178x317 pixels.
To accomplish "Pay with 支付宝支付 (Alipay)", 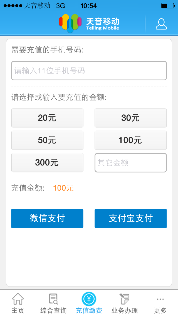I will tap(130, 218).
